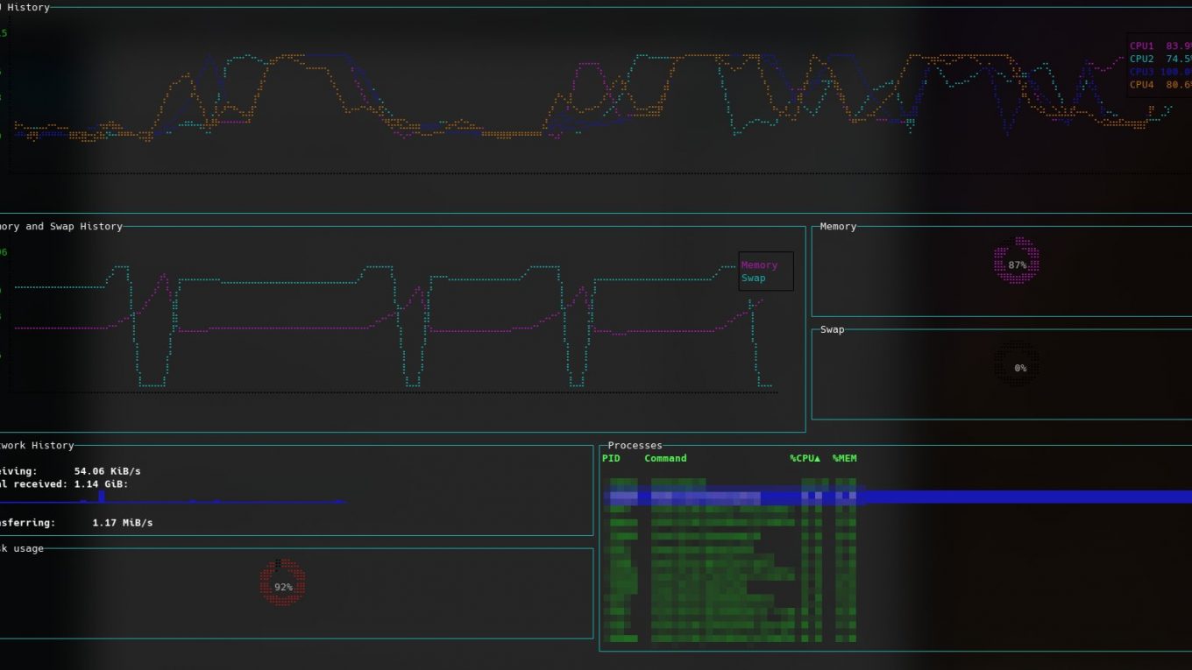
Task: Click the highlighted blue process row
Action: coord(897,497)
